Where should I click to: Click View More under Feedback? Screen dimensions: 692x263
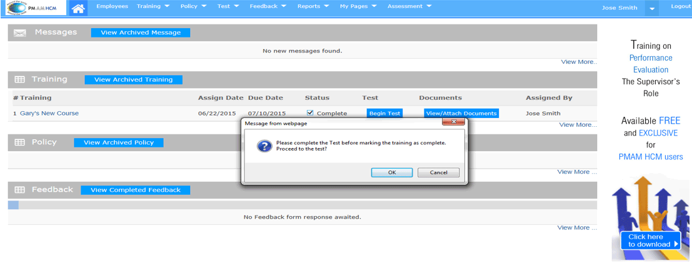[577, 227]
